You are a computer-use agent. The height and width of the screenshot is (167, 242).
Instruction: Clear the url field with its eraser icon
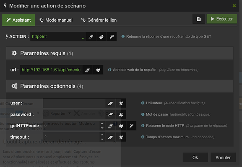click(88, 70)
